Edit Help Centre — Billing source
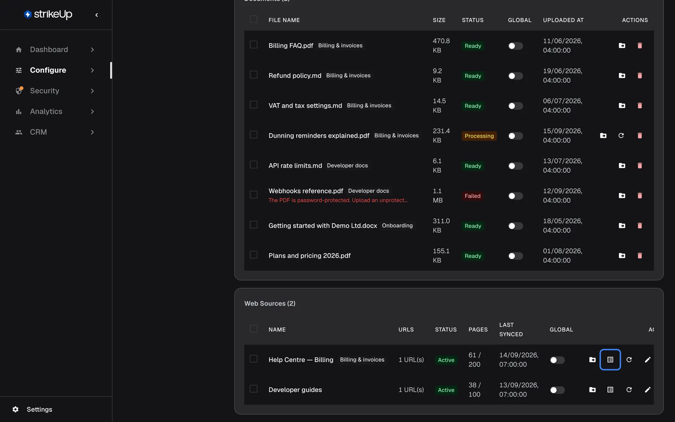The width and height of the screenshot is (675, 422). [647, 359]
